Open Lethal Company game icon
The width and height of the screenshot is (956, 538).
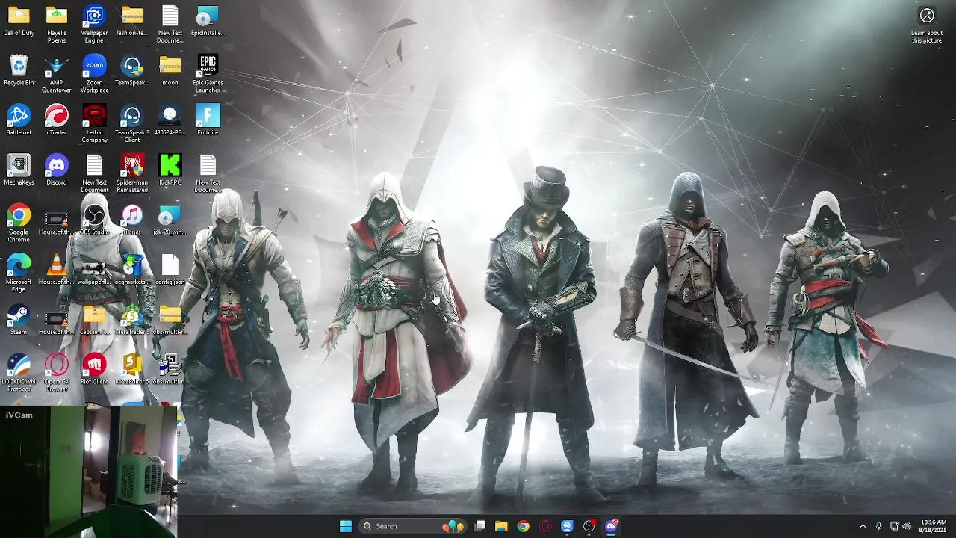(x=94, y=124)
